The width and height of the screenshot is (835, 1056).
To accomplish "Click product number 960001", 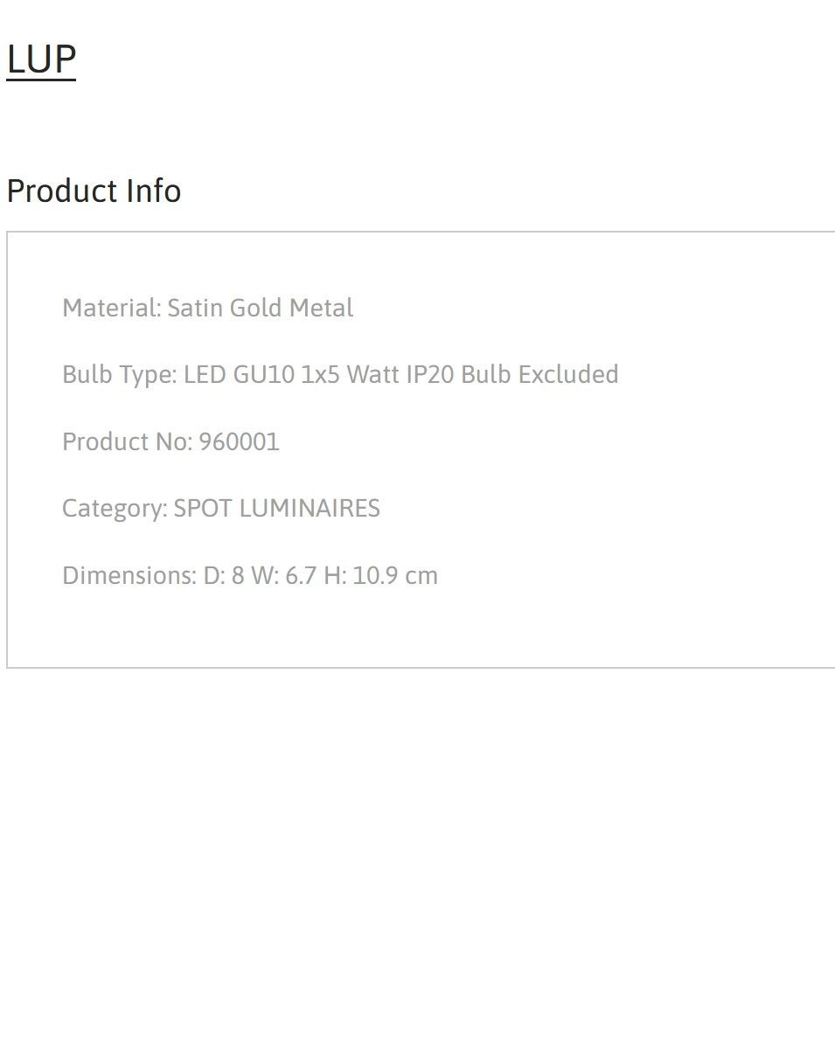I will pyautogui.click(x=239, y=441).
